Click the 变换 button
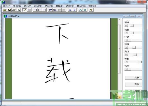The image size is (148, 106). pos(134,78)
